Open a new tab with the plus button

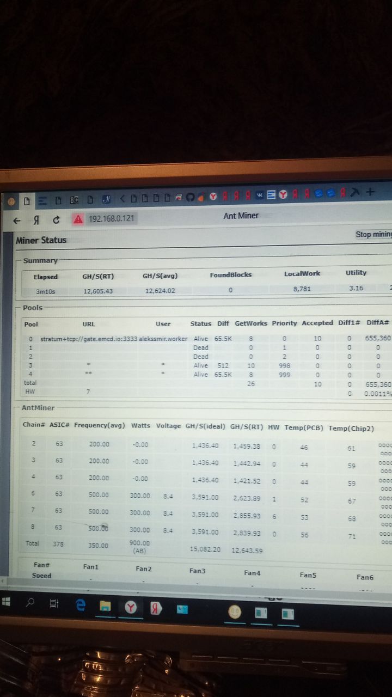[371, 192]
